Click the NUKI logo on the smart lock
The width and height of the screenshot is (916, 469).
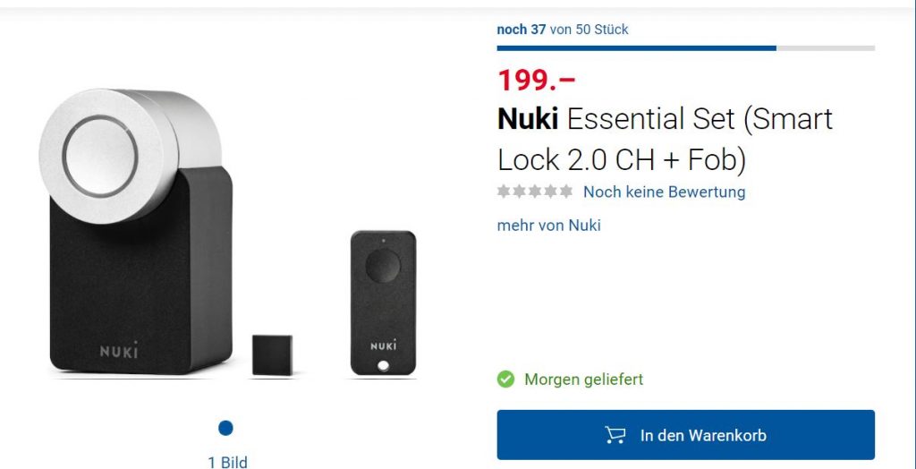pyautogui.click(x=119, y=351)
